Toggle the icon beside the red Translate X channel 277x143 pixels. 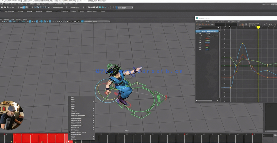(x=200, y=38)
